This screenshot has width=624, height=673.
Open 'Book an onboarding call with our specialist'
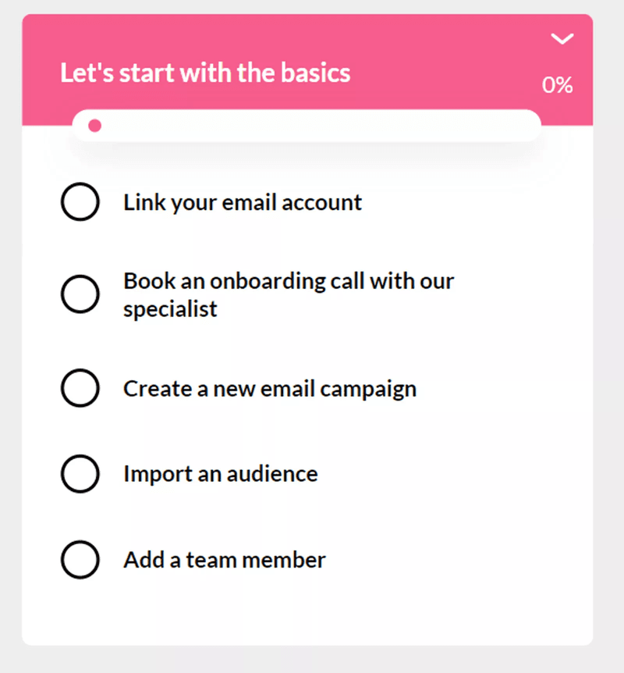tap(288, 294)
